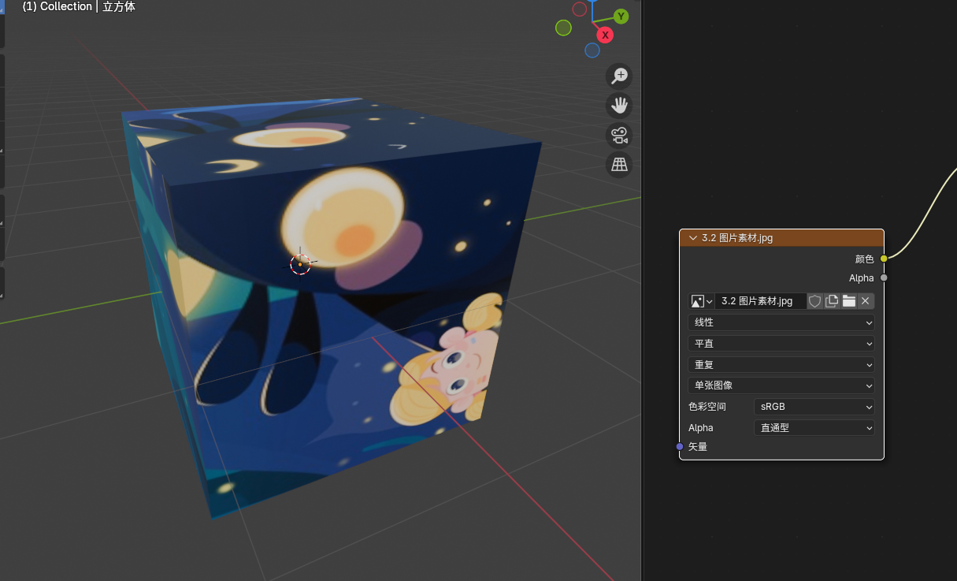Open the 直通型 Alpha mode dropdown
This screenshot has height=581, width=957.
[x=814, y=428]
